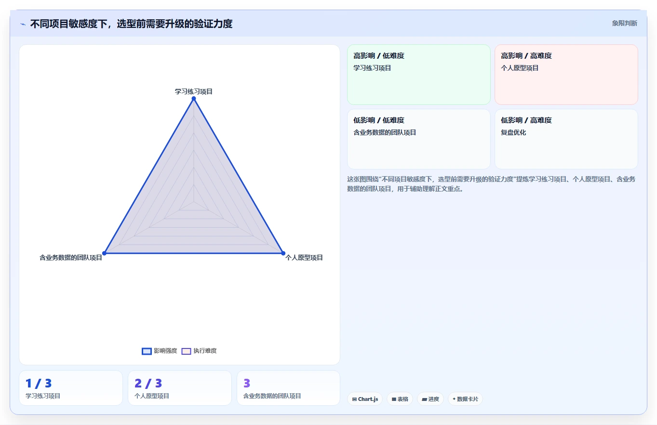Image resolution: width=657 pixels, height=425 pixels.
Task: Click the lightning icon beside the page title
Action: pos(23,24)
